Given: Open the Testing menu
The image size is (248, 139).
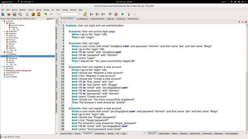Looking at the screenshot, I should pyautogui.click(x=46, y=10).
